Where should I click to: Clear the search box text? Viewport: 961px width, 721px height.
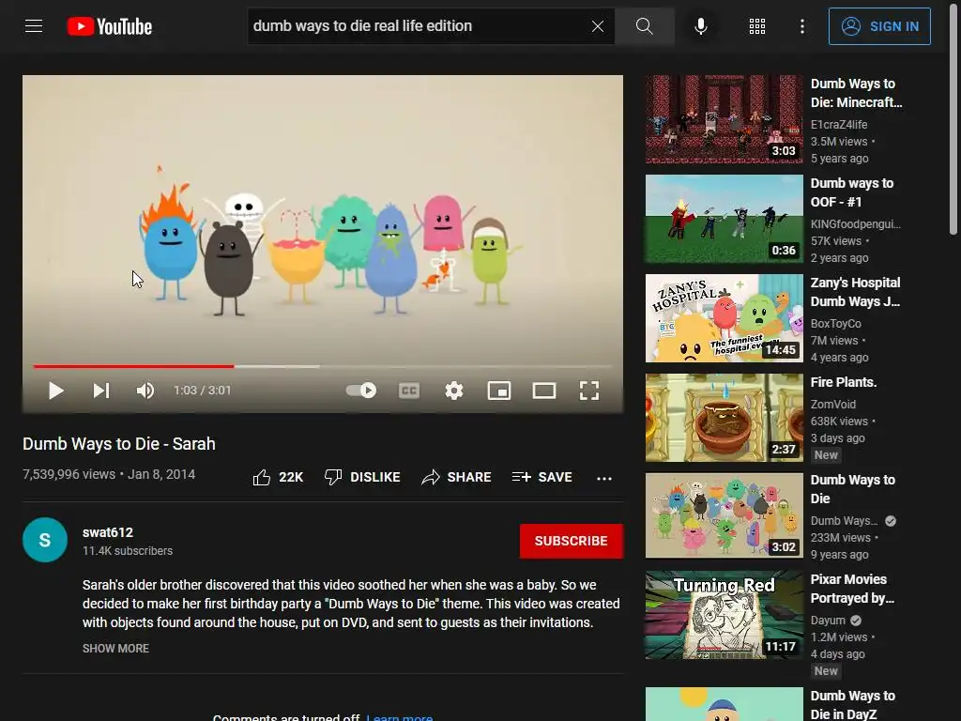pos(598,26)
